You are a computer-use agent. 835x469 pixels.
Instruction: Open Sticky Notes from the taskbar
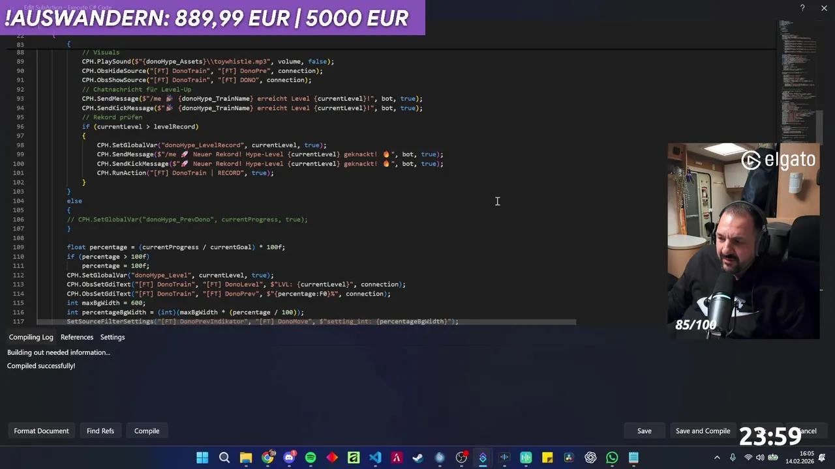[x=547, y=457]
